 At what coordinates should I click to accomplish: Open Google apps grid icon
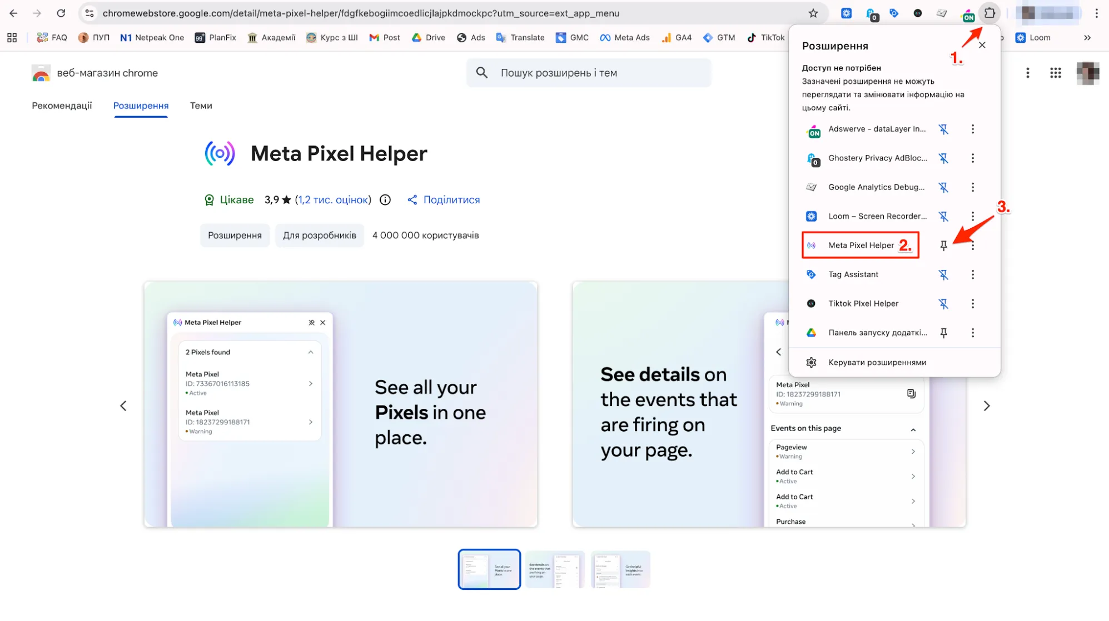click(x=1055, y=73)
